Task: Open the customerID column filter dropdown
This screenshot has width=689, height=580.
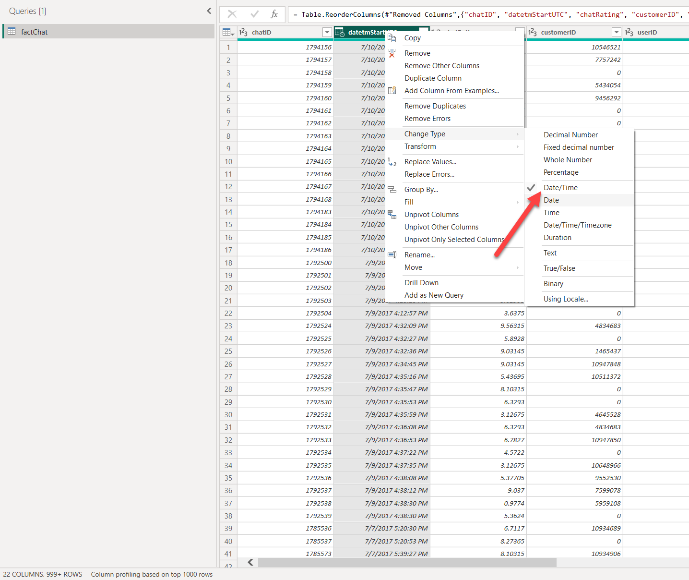Action: [x=616, y=32]
